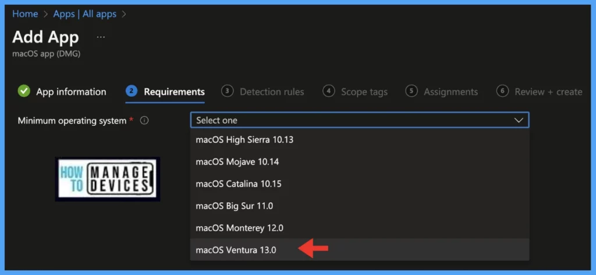
Task: Click the Assignments step 5 circle
Action: 411,91
